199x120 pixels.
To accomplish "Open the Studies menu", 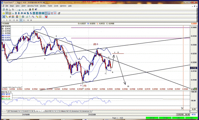I will [x=43, y=6].
